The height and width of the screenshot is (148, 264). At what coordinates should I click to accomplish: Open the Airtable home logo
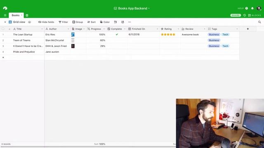point(5,8)
